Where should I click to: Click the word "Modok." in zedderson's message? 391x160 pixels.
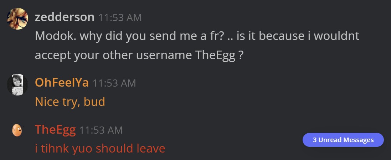tap(56, 36)
